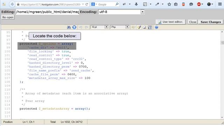Click the broom cleanup icon in toolbar

139,27
